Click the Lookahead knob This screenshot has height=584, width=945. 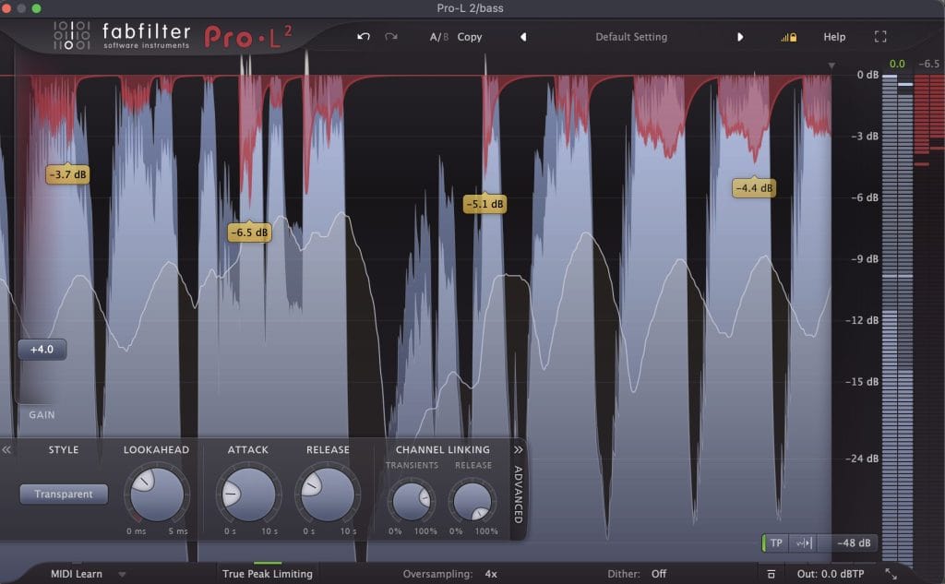click(x=157, y=495)
